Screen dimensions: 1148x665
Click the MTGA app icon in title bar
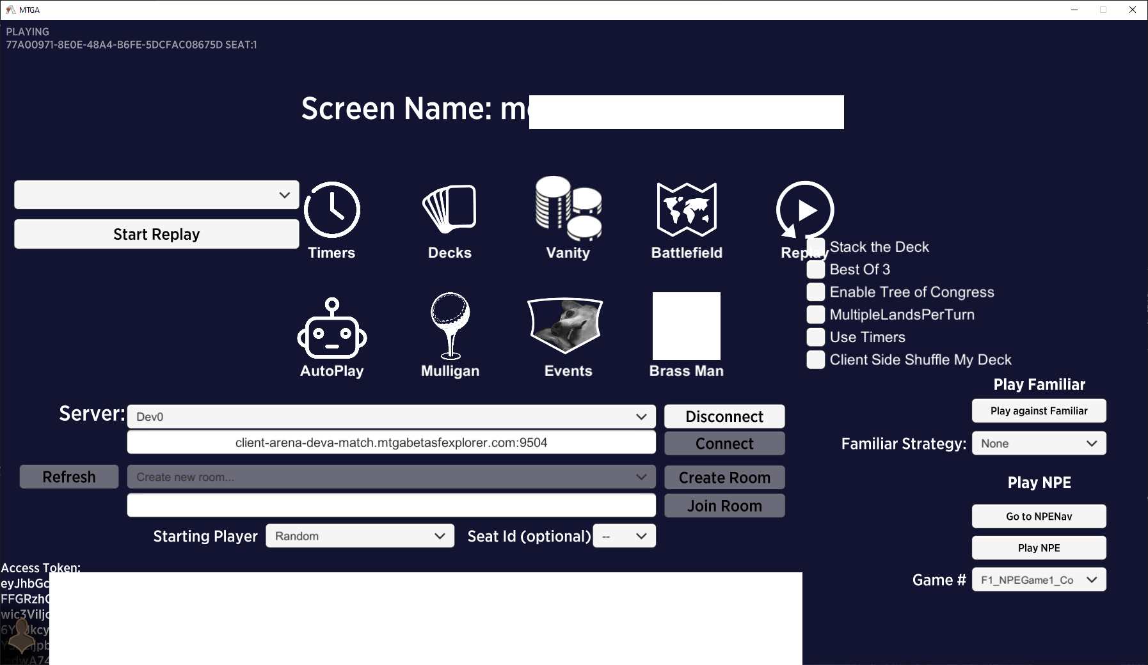[10, 10]
